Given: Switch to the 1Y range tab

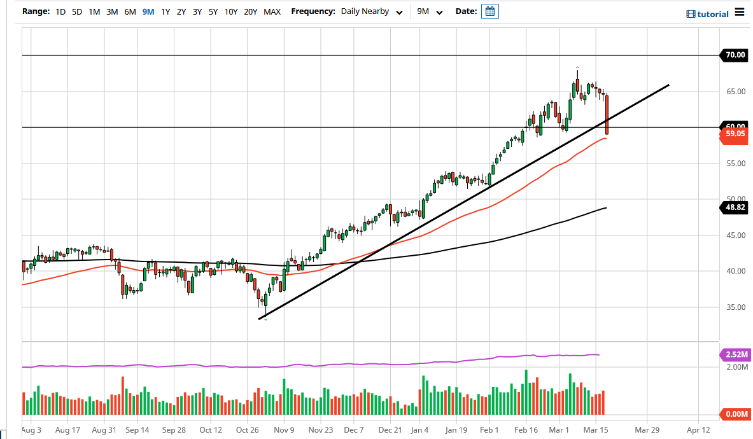Looking at the screenshot, I should click(164, 11).
